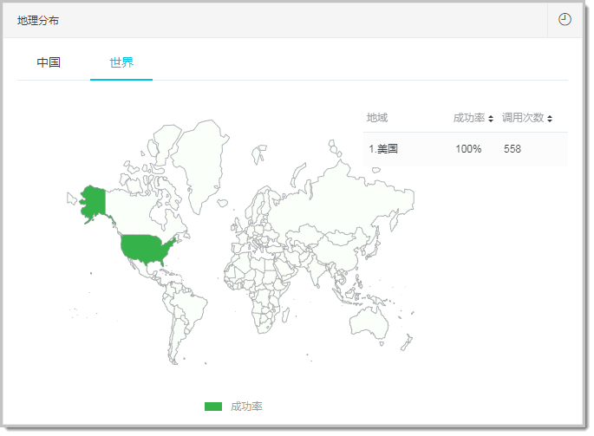Open the clock time-range icon
This screenshot has width=594, height=436.
click(565, 19)
